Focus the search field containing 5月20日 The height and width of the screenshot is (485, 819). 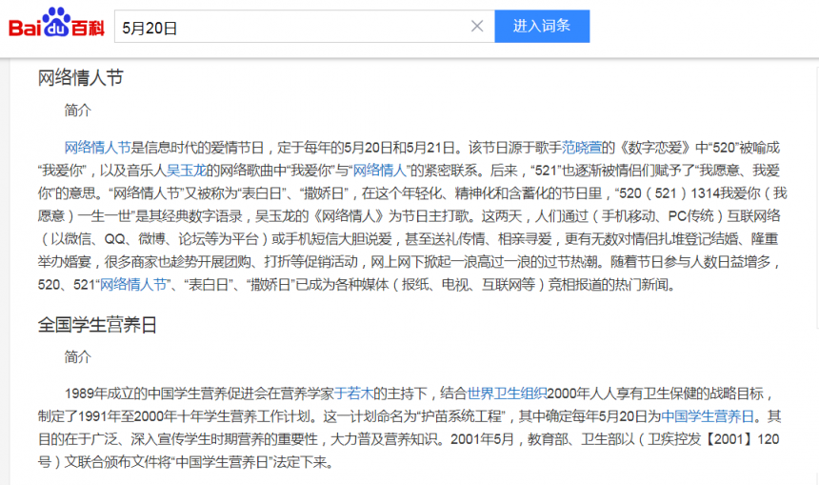coord(286,27)
